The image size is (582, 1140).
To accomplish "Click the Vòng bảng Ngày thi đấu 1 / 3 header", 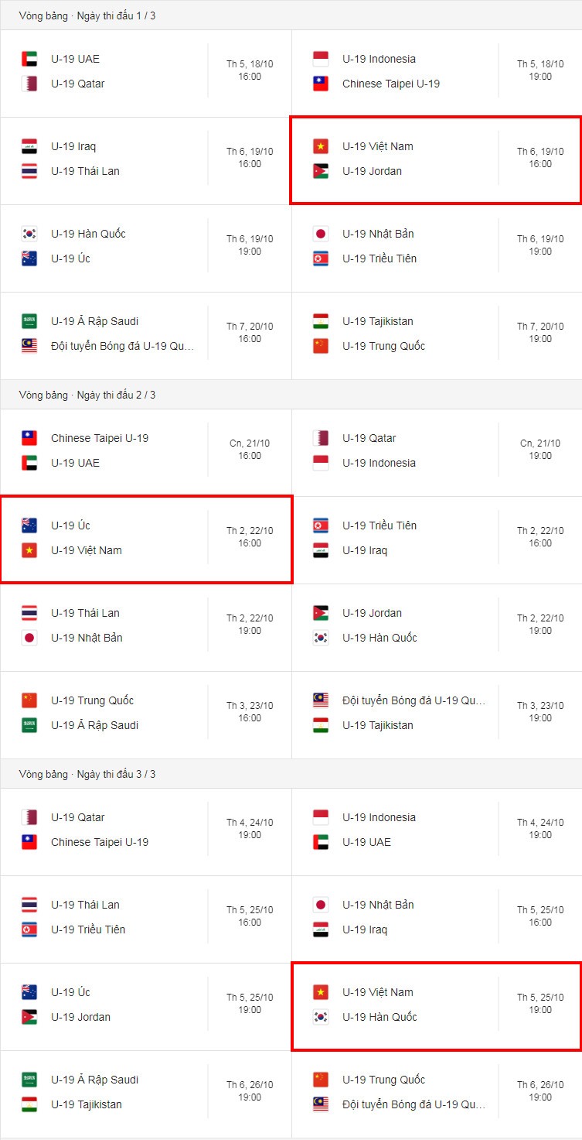I will 87,15.
